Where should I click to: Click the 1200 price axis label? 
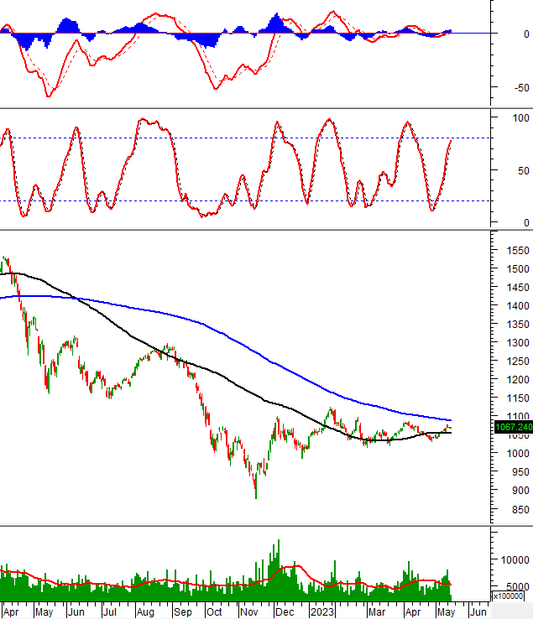(x=518, y=380)
